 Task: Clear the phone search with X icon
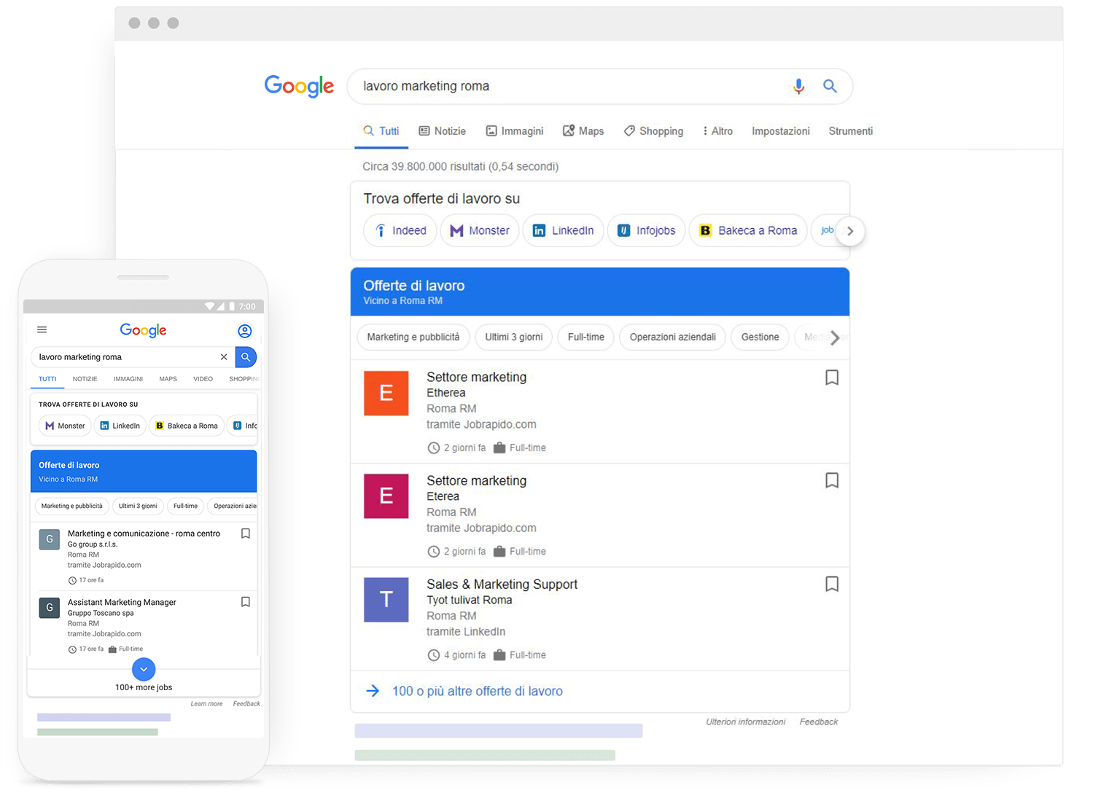tap(224, 357)
